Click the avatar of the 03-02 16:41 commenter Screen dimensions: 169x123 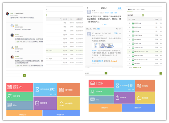click(x=13, y=57)
